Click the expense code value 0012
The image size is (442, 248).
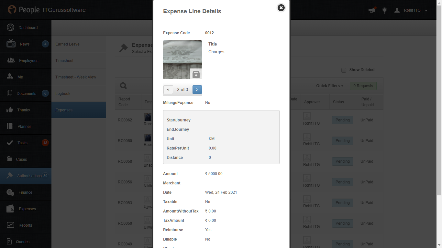tap(209, 33)
